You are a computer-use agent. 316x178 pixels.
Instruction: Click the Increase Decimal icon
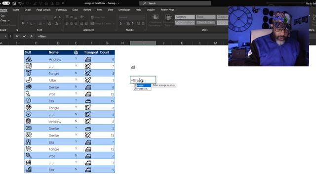pos(138,24)
